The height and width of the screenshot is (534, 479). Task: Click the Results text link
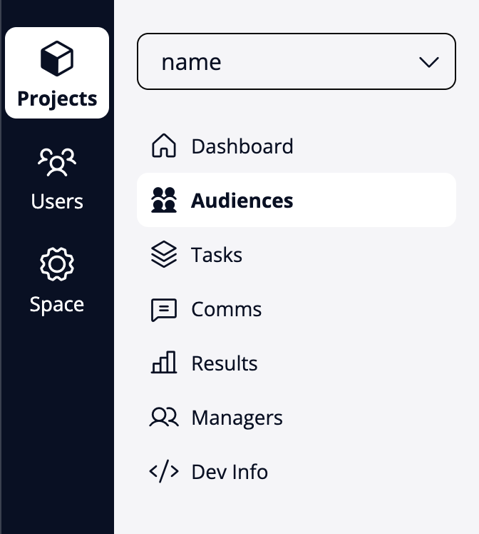coord(225,363)
